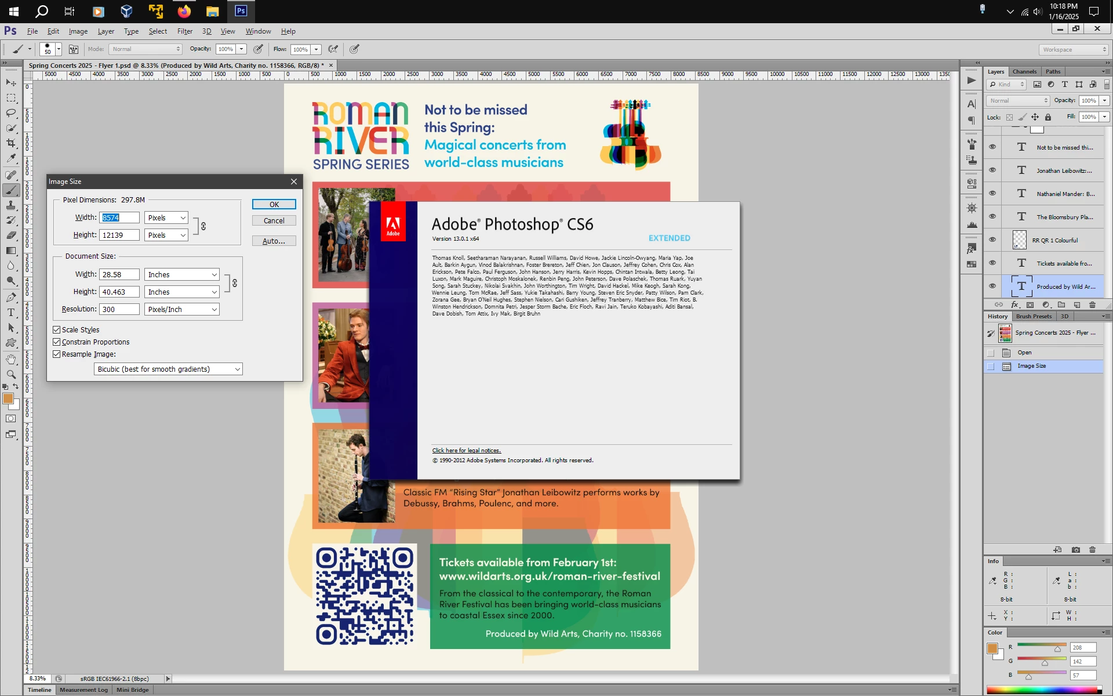Click the delete layer trash icon

pos(1092,304)
